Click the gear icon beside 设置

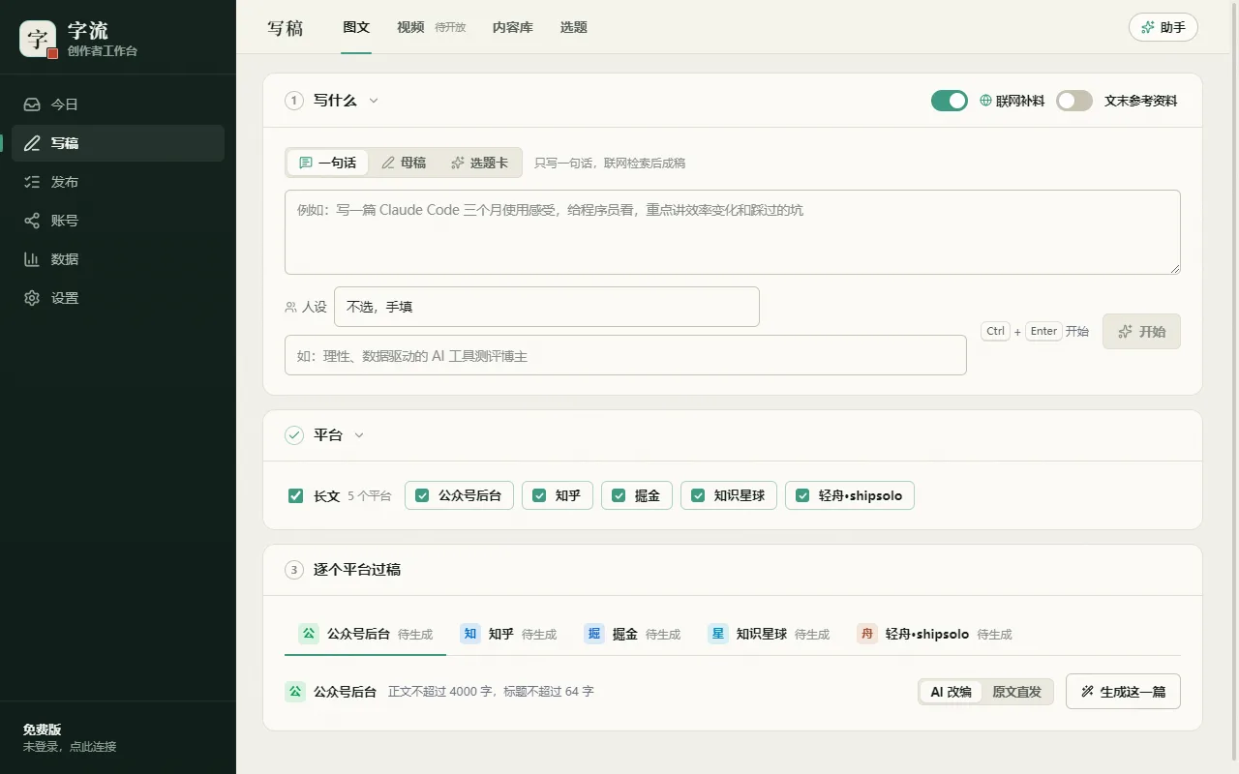(32, 298)
